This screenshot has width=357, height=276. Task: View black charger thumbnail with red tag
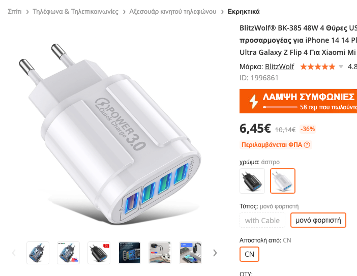(99, 253)
